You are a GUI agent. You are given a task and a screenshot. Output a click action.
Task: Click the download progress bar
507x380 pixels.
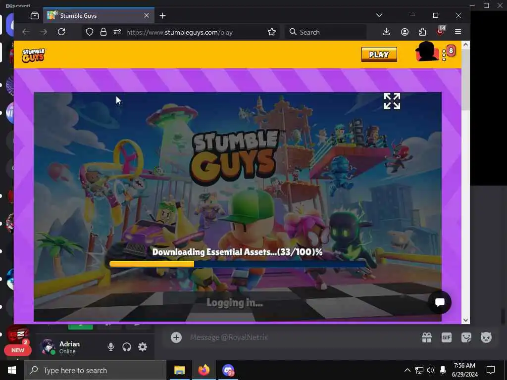pos(238,264)
